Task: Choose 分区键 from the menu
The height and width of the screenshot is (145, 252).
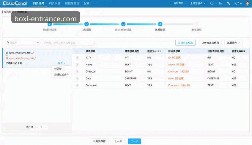Action: pos(58,69)
